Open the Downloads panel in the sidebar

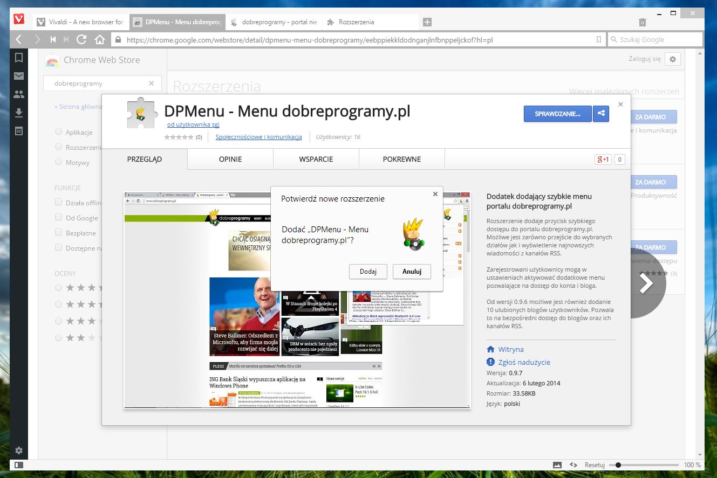pyautogui.click(x=19, y=112)
